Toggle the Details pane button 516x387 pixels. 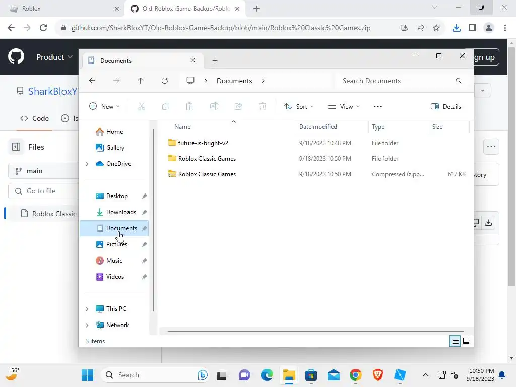click(446, 107)
